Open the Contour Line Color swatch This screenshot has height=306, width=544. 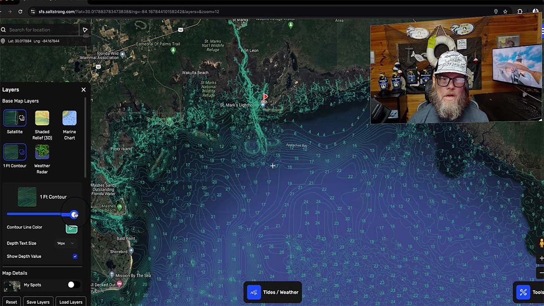click(72, 229)
